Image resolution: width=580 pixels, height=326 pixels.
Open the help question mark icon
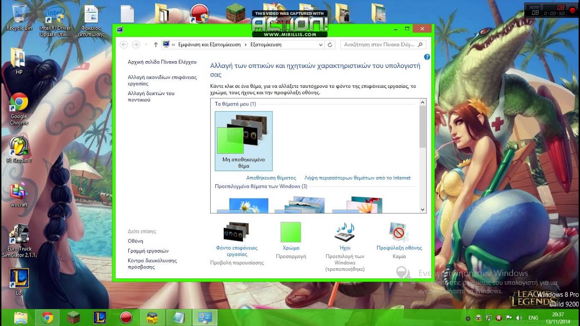coord(427,57)
